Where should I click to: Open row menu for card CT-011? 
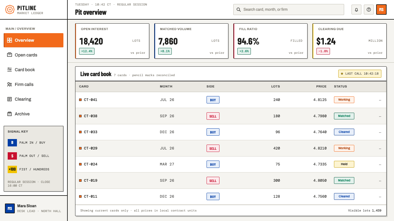point(380,196)
